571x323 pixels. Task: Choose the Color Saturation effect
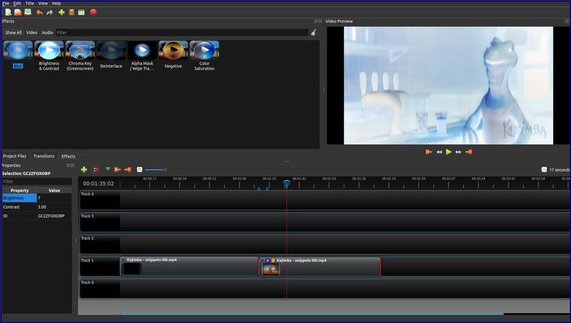pyautogui.click(x=204, y=56)
